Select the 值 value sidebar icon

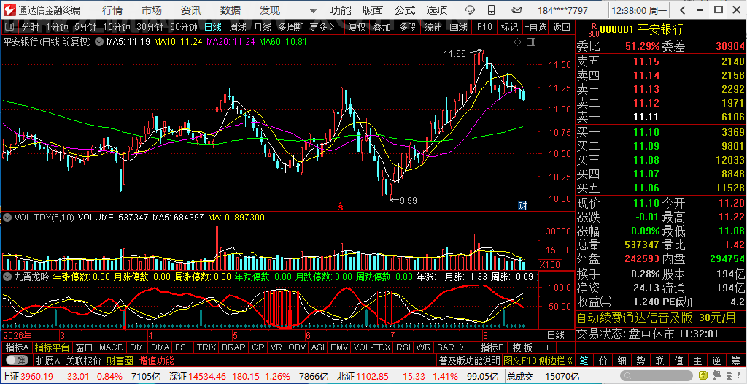678,360
